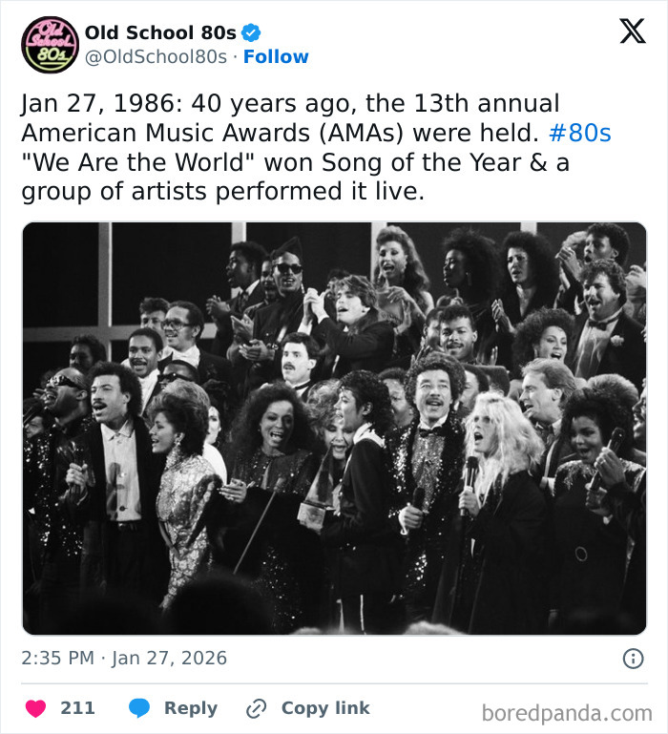This screenshot has width=668, height=734.
Task: Click the X logo in the corner
Action: pyautogui.click(x=632, y=31)
